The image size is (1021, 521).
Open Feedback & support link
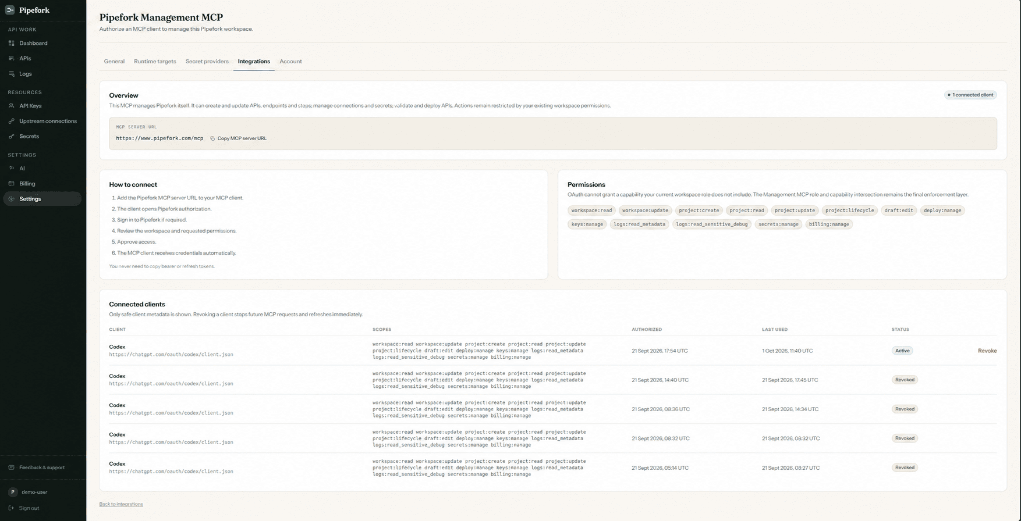pos(42,468)
